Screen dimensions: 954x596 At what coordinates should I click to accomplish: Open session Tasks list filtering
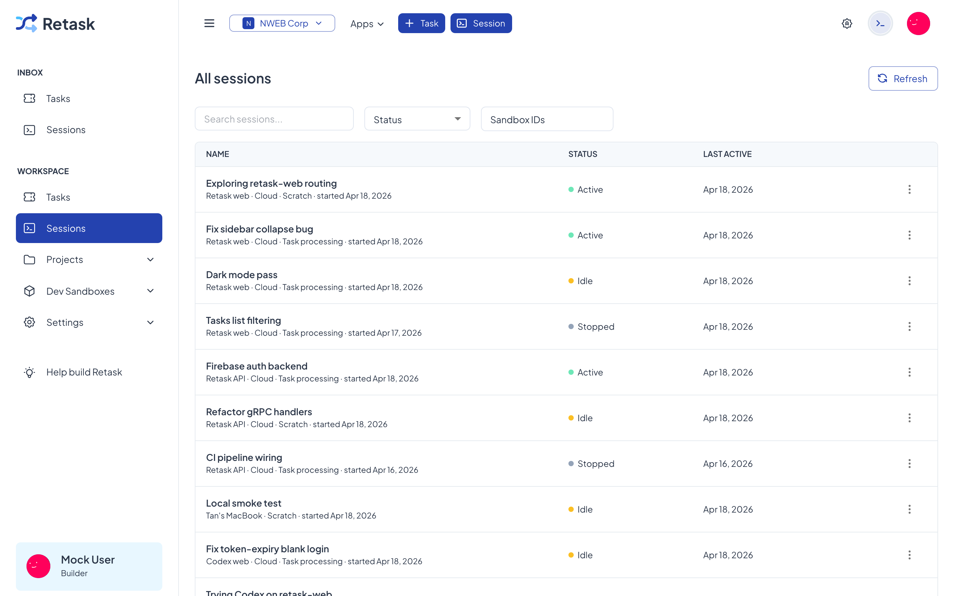click(243, 321)
